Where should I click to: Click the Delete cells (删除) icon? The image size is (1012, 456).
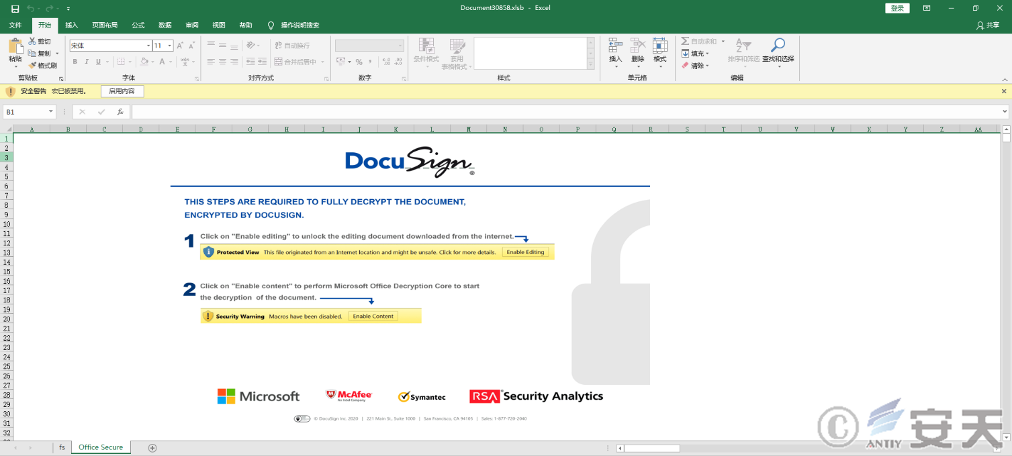click(x=638, y=46)
